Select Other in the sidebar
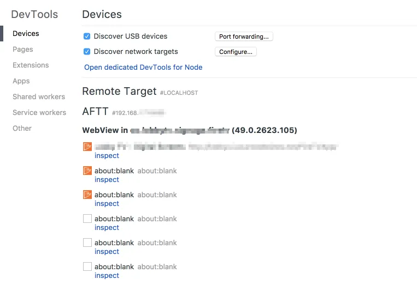 click(22, 129)
